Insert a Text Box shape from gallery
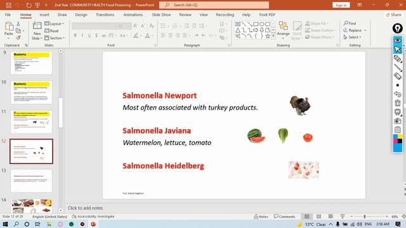 pos(238,24)
